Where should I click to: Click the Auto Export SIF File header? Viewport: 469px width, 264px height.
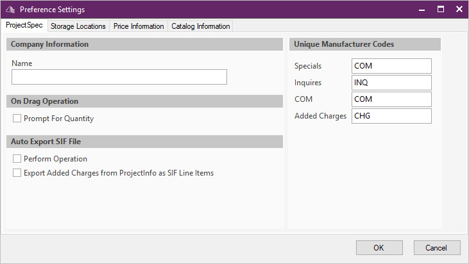tap(144, 142)
